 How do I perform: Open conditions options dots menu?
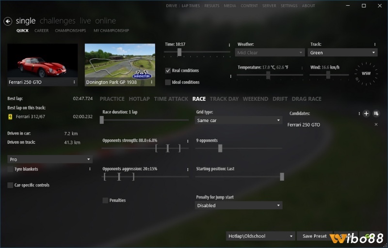(231, 77)
